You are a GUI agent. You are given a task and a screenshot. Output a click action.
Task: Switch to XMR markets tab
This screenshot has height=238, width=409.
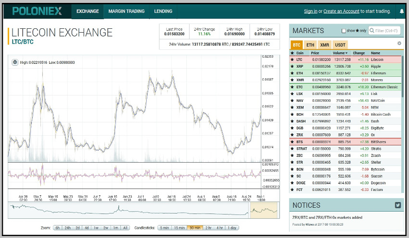click(324, 45)
